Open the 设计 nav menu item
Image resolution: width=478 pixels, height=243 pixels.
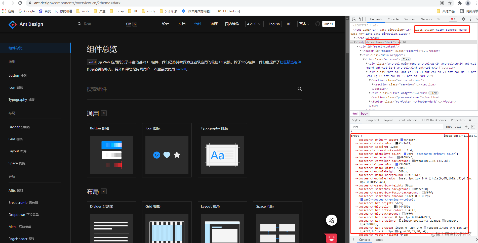point(166,24)
